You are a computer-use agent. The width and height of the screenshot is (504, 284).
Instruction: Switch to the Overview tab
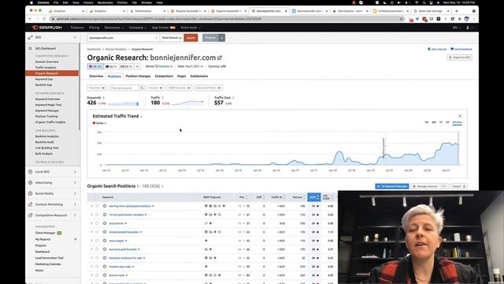(x=96, y=77)
